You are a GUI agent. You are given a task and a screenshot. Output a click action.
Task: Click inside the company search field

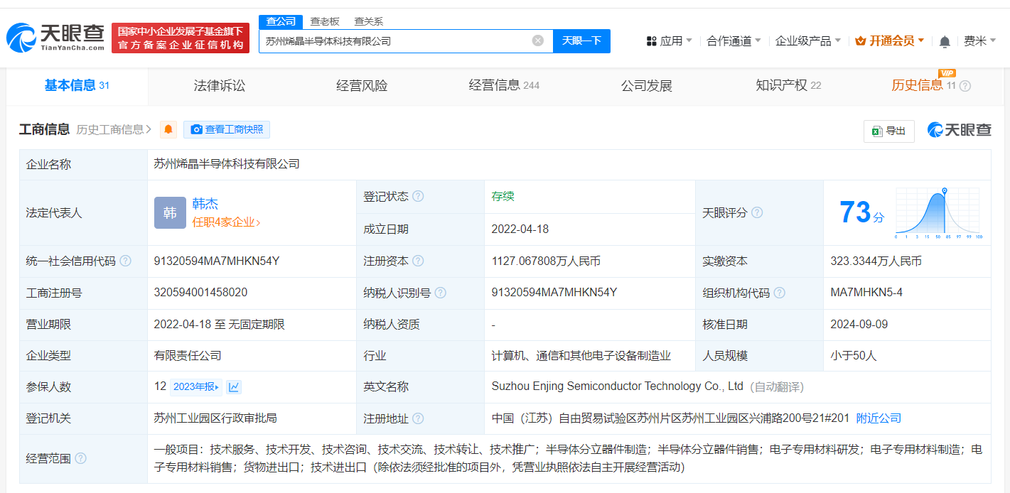391,40
